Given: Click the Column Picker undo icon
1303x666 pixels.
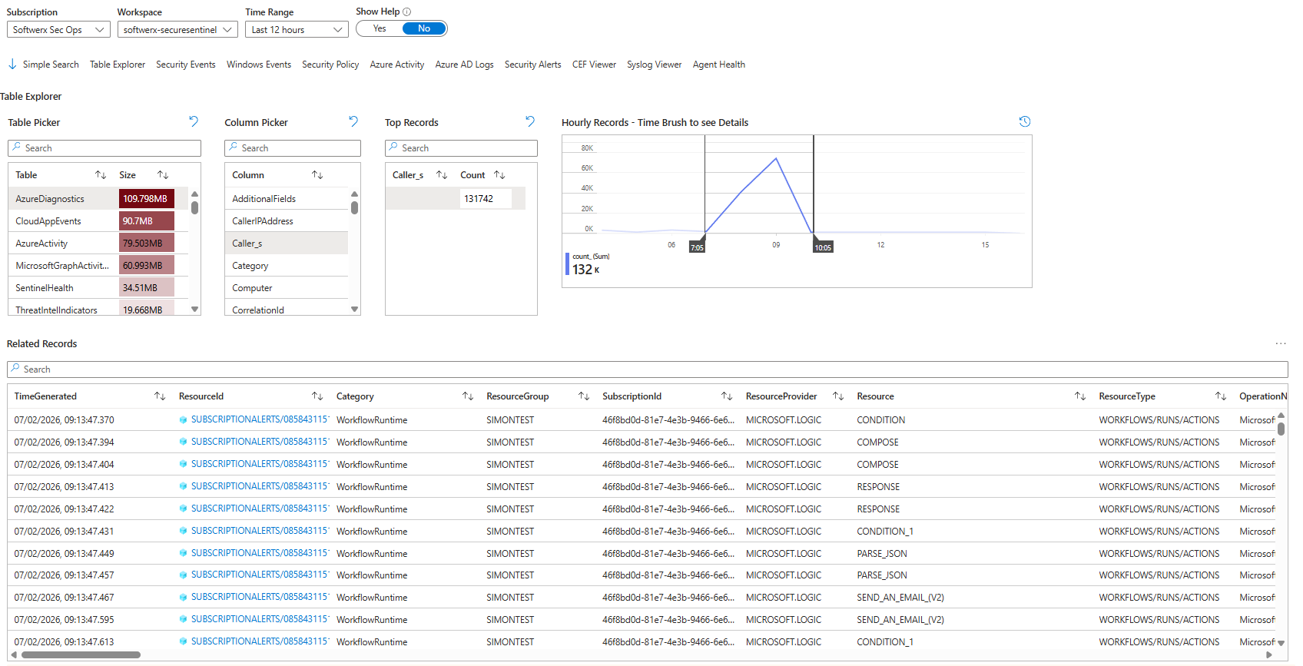Looking at the screenshot, I should coord(353,121).
